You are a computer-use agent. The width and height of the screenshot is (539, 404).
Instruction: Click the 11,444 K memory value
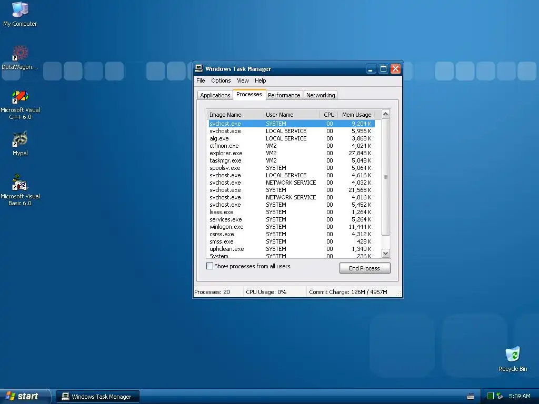pyautogui.click(x=360, y=227)
